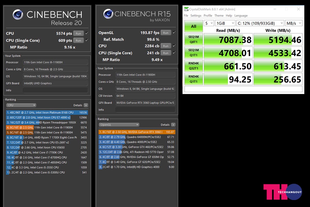Click the CB Version field showing 64 Bit

click(145, 96)
